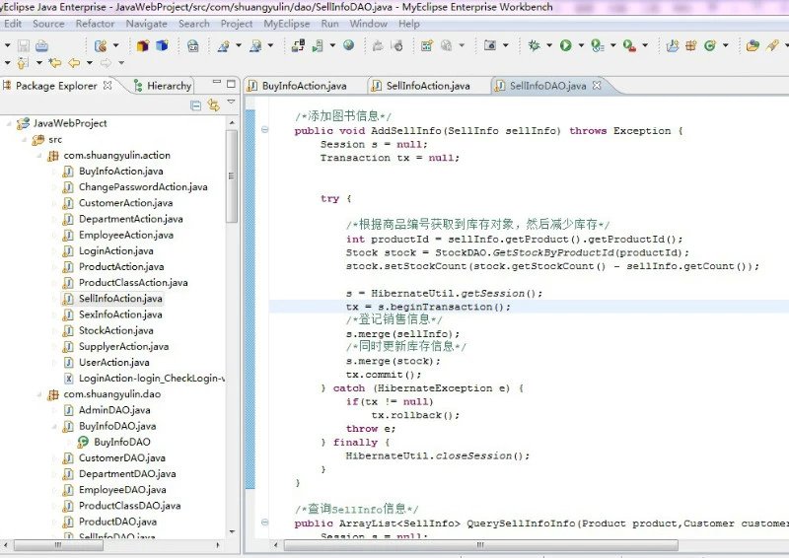Screen dimensions: 789x558
Task: Collapse the QuerySellInfoInfo method fold marker
Action: (264, 523)
